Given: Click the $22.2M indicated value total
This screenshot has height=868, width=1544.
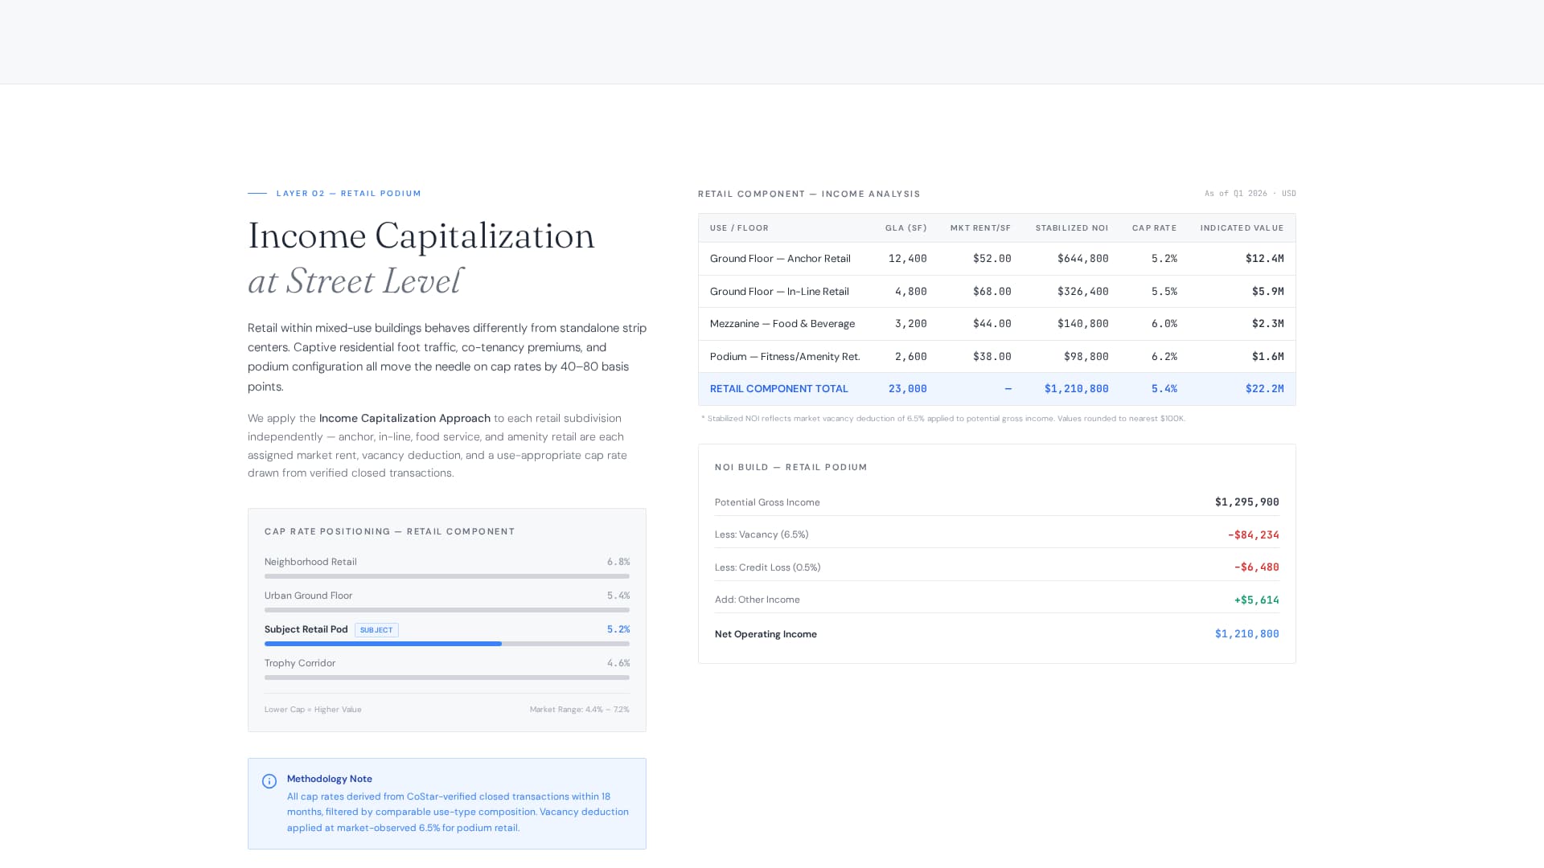Looking at the screenshot, I should (1264, 389).
